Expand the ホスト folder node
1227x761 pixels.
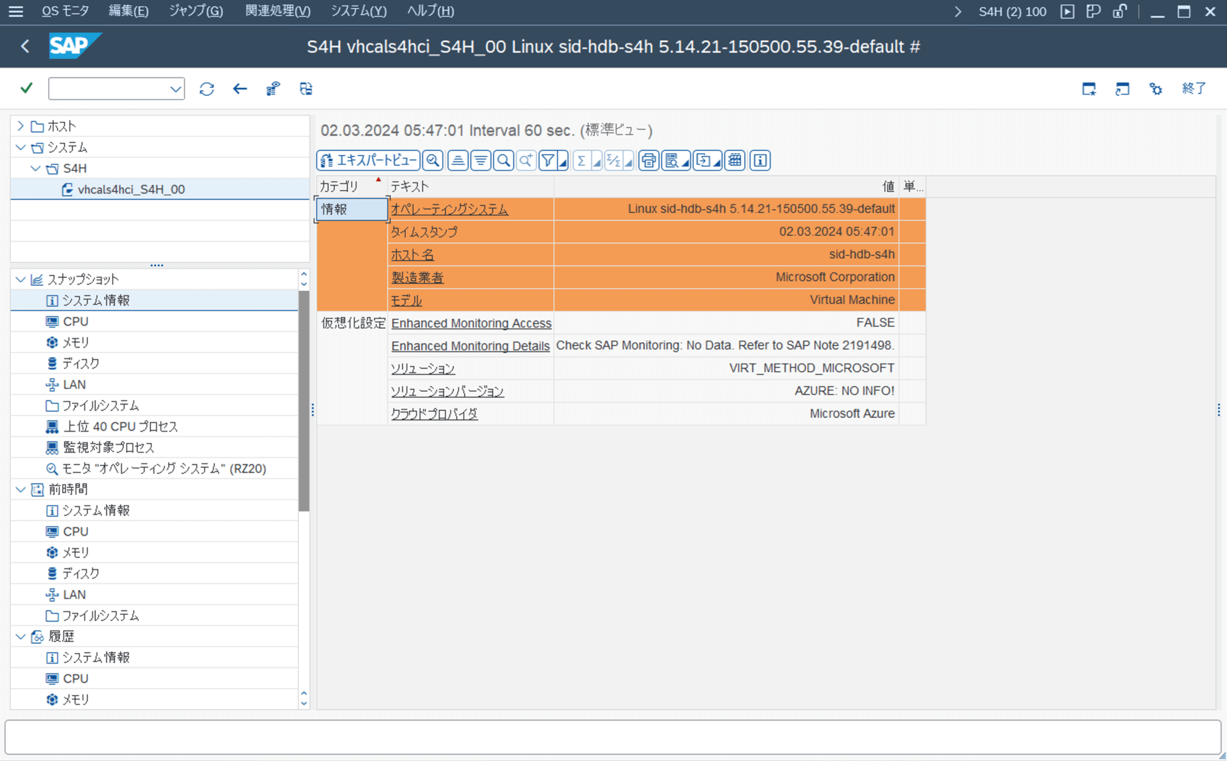20,126
